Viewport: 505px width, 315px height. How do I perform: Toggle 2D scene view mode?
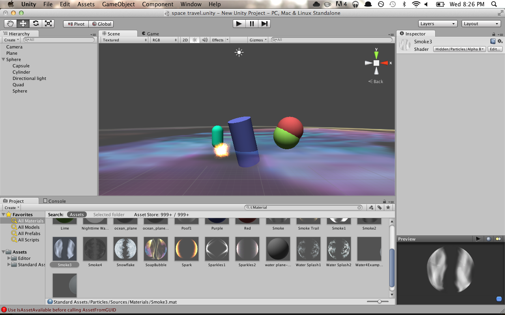pos(185,40)
